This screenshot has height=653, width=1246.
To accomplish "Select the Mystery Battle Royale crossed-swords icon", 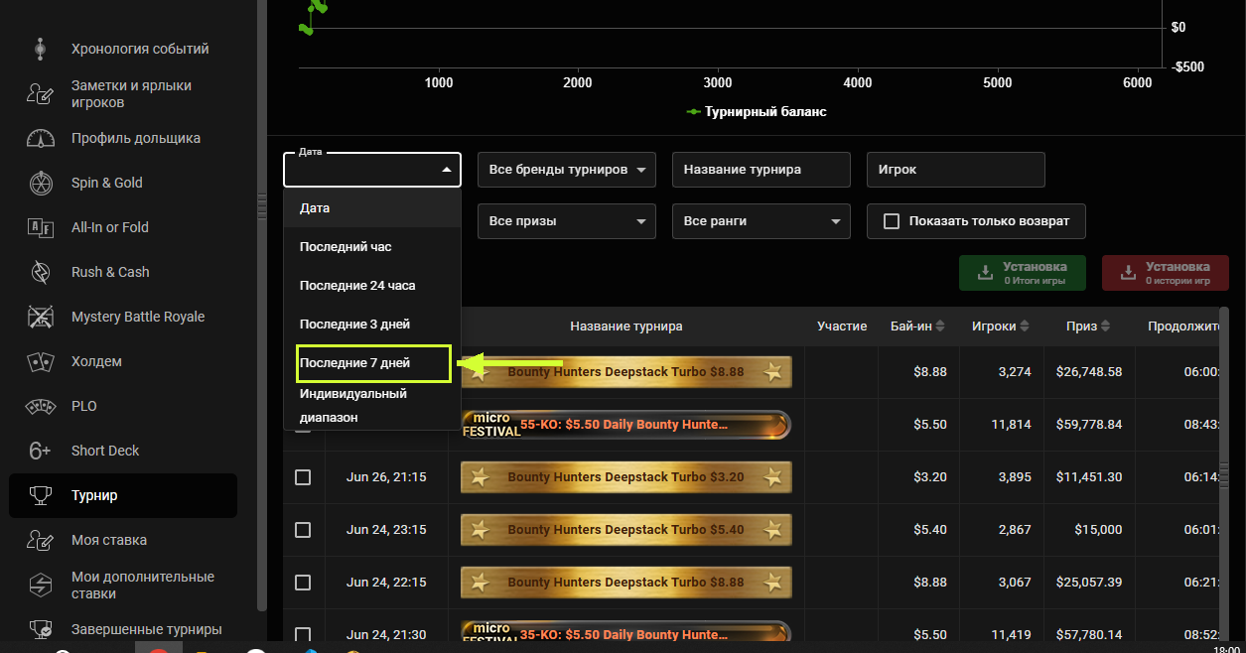I will click(x=40, y=317).
